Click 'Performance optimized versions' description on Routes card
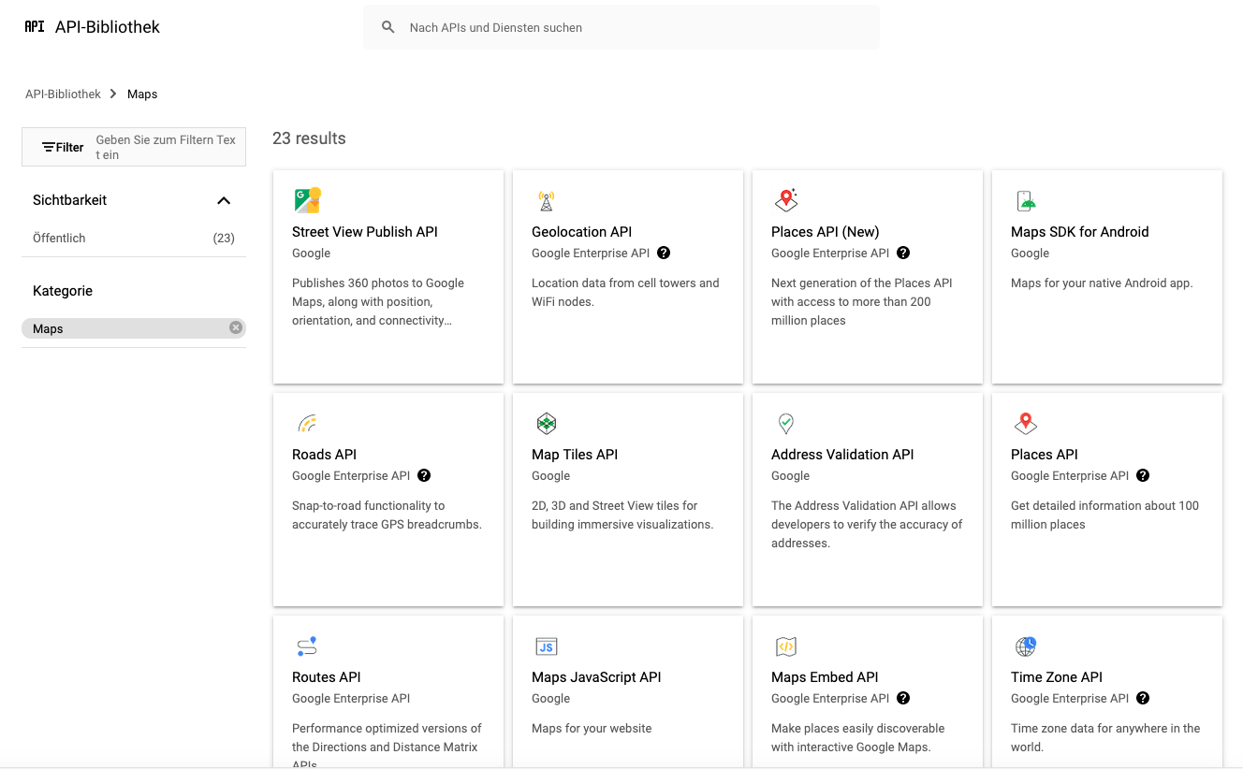This screenshot has height=769, width=1243. coord(387,745)
